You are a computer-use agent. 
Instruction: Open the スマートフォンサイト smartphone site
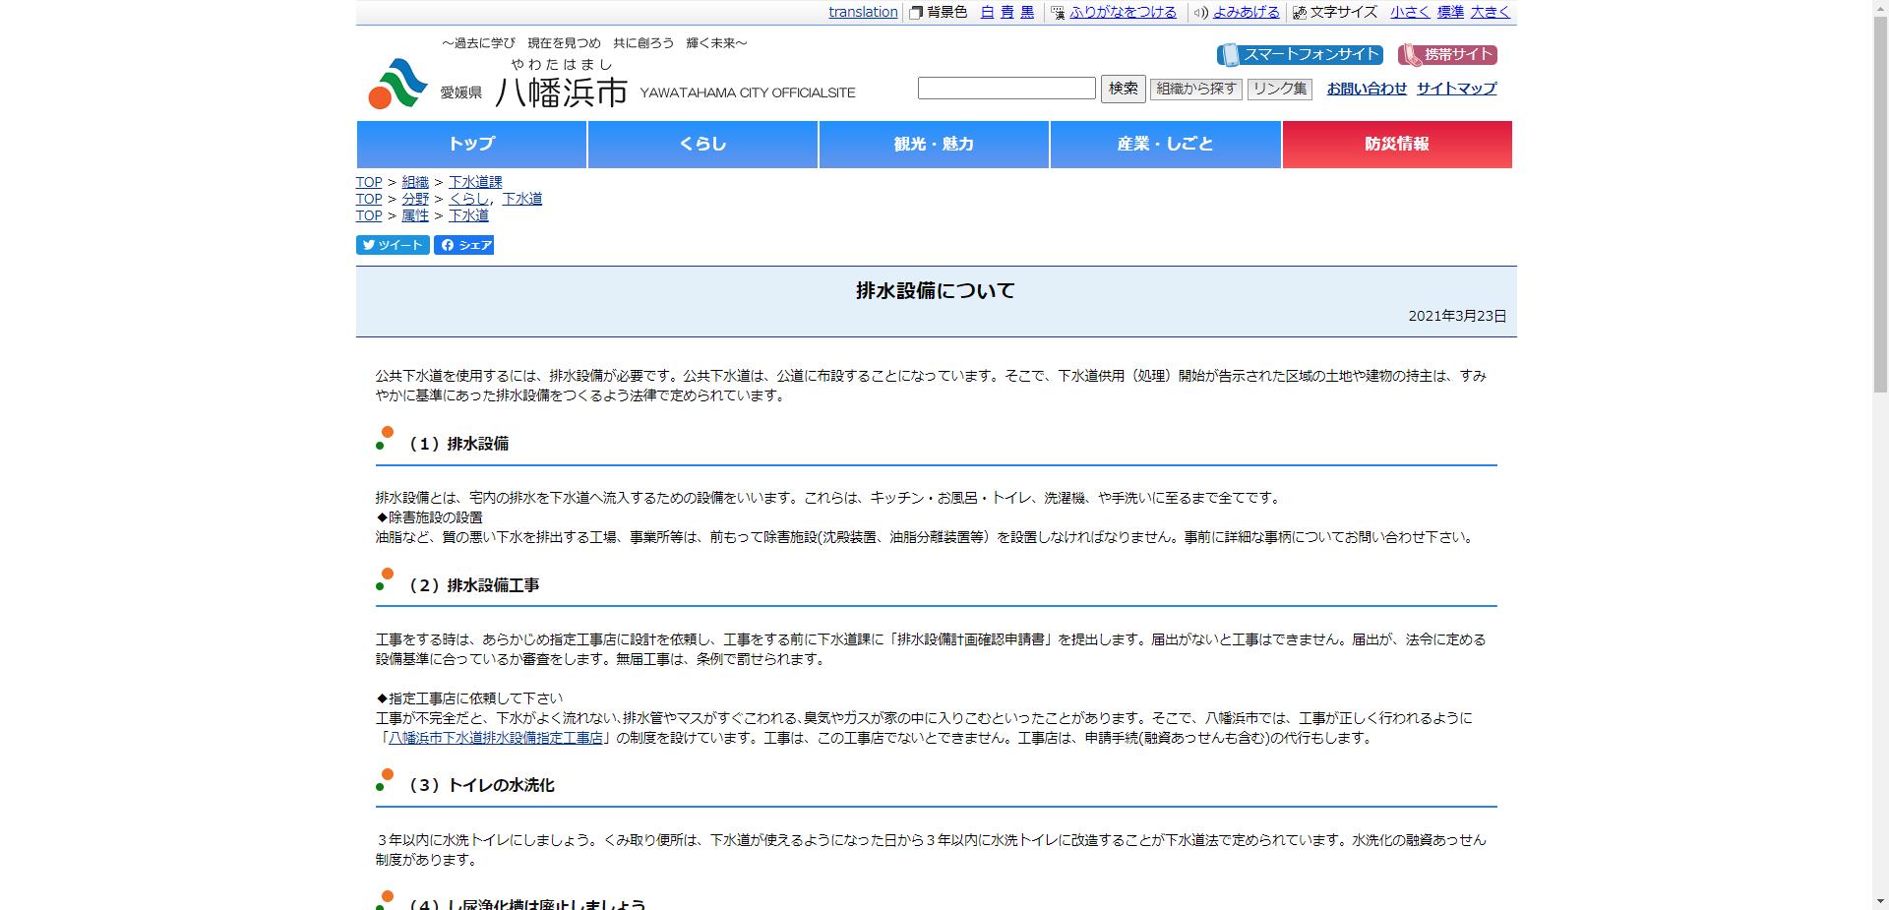coord(1300,54)
